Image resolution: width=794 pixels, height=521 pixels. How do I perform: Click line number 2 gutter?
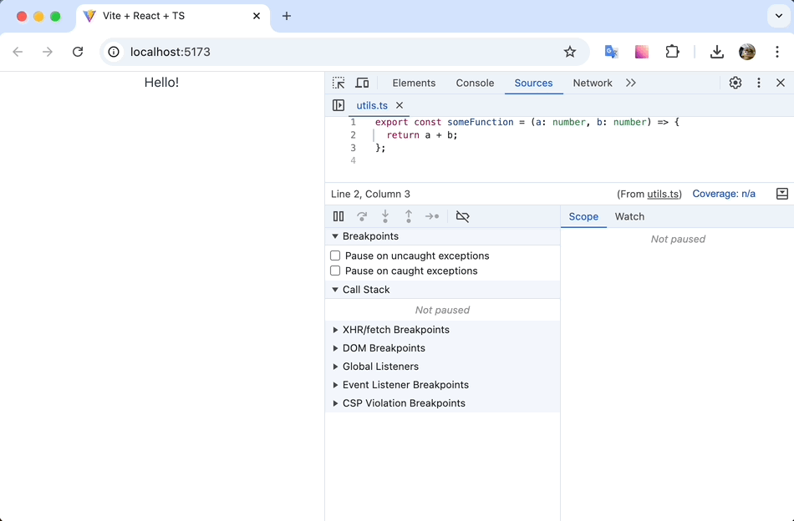click(x=353, y=135)
